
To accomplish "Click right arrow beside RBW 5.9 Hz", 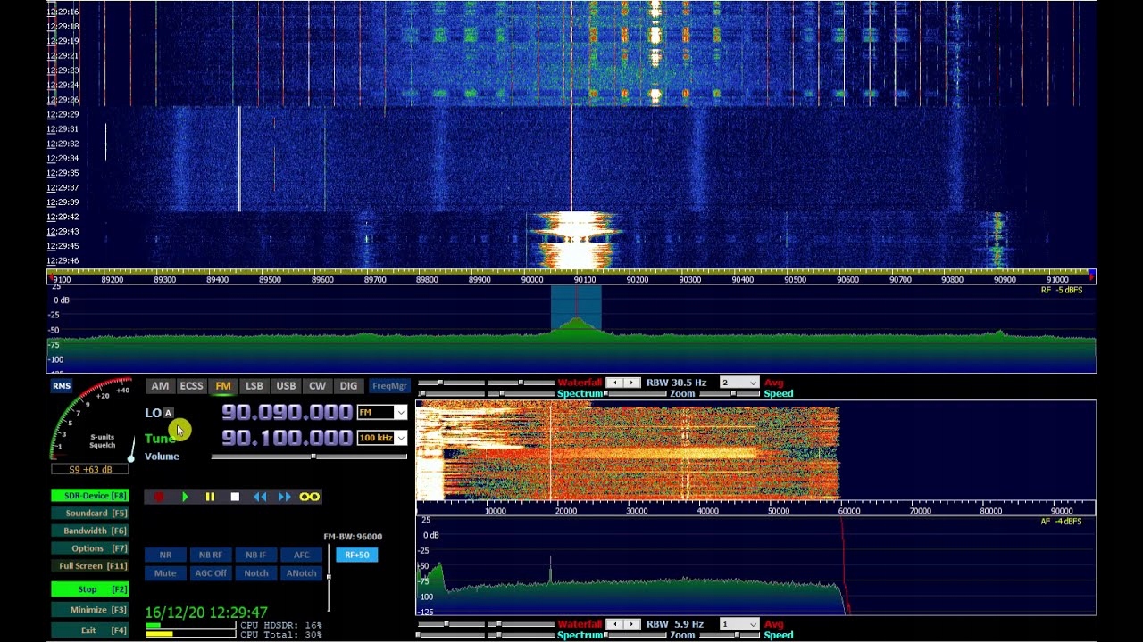I will tap(632, 624).
